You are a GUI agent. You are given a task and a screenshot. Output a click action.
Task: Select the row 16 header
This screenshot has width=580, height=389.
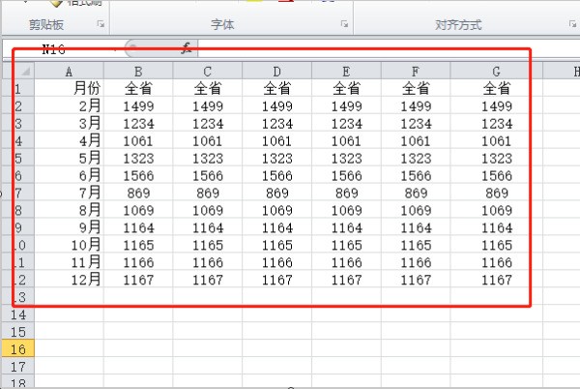[x=17, y=349]
